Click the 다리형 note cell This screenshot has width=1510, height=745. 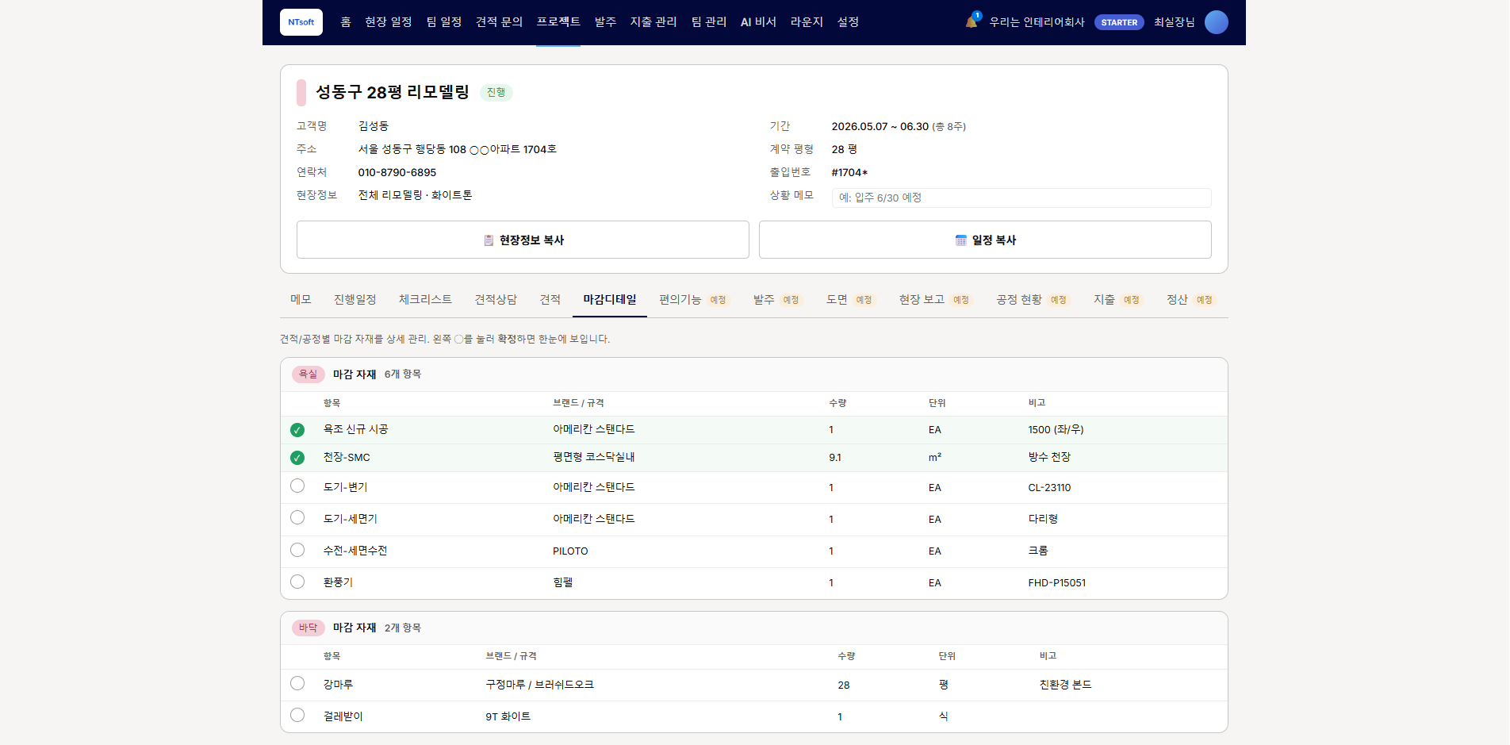pyautogui.click(x=1043, y=519)
